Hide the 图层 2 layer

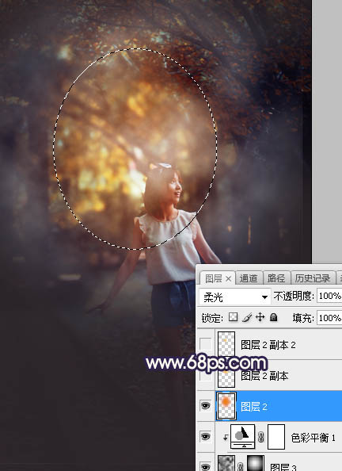206,406
